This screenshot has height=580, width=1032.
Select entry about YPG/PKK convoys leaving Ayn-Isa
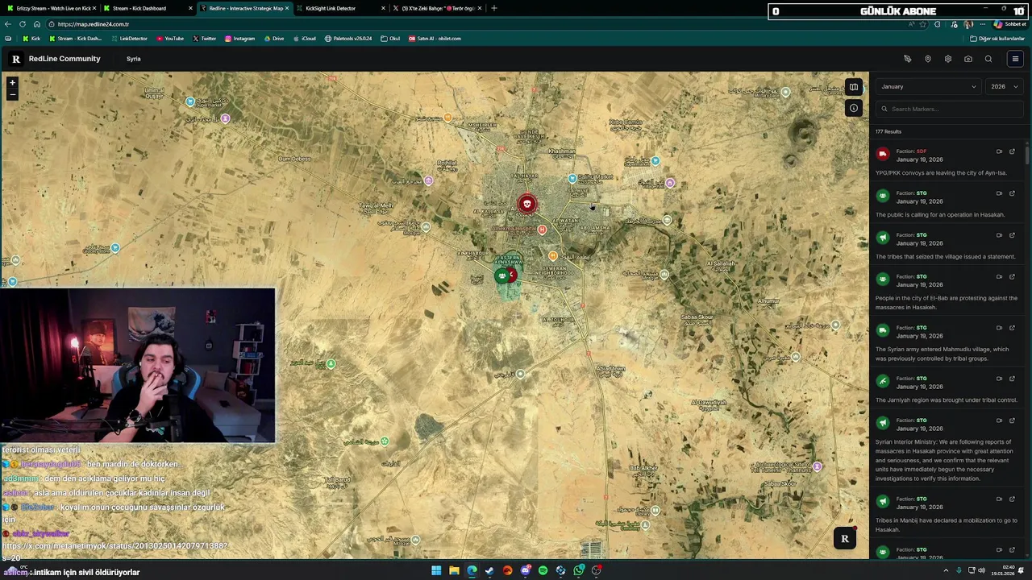[947, 162]
